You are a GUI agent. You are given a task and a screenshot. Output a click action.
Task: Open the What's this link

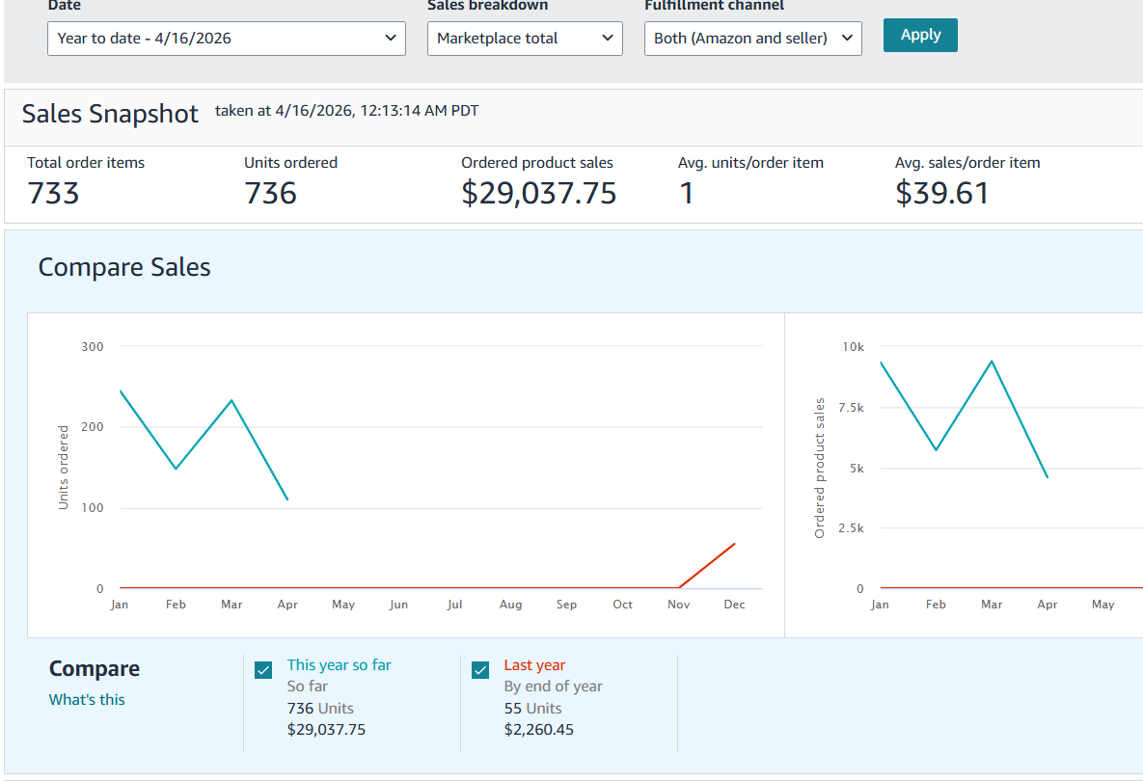click(87, 700)
